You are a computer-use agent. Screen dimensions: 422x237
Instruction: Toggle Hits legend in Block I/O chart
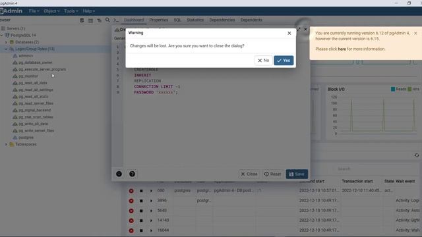(413, 89)
